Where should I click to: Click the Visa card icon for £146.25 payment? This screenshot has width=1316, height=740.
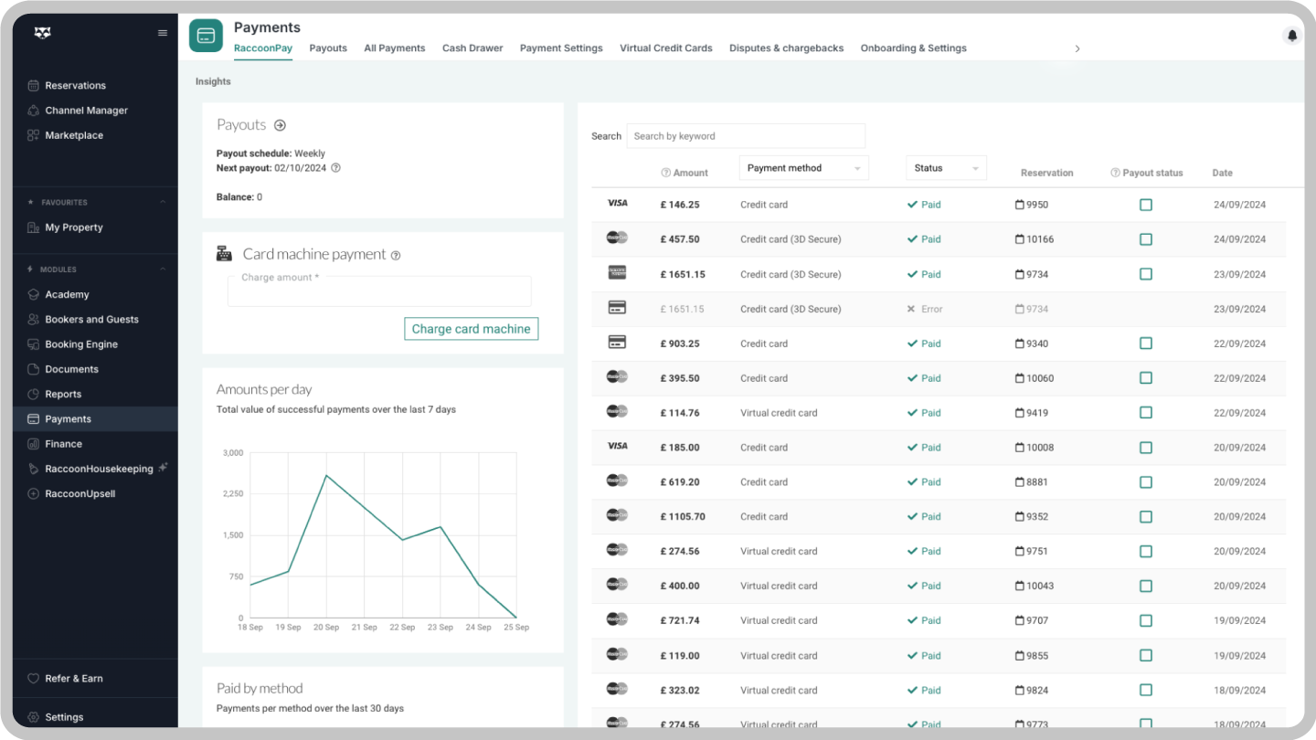tap(618, 203)
